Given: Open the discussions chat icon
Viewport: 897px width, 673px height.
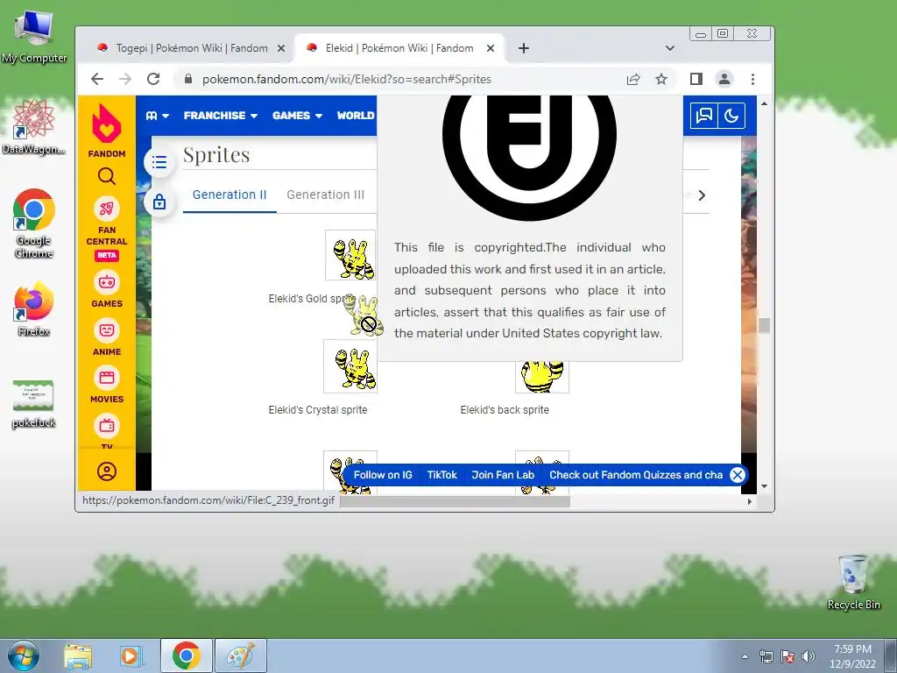Looking at the screenshot, I should pos(703,117).
